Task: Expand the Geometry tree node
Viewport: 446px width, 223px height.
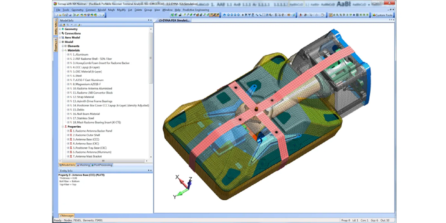Action: coord(60,29)
